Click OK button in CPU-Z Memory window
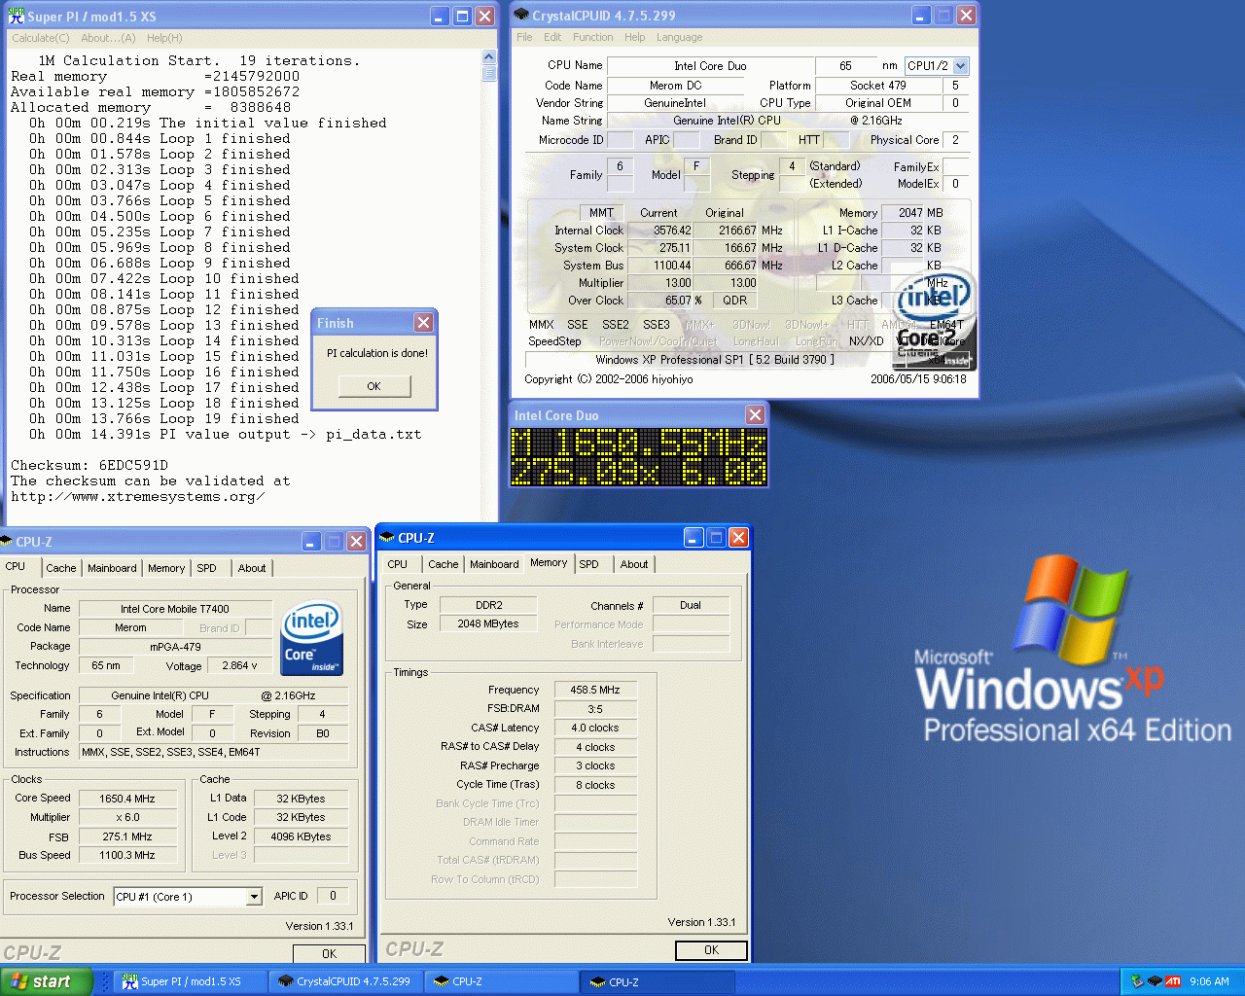 click(x=711, y=950)
